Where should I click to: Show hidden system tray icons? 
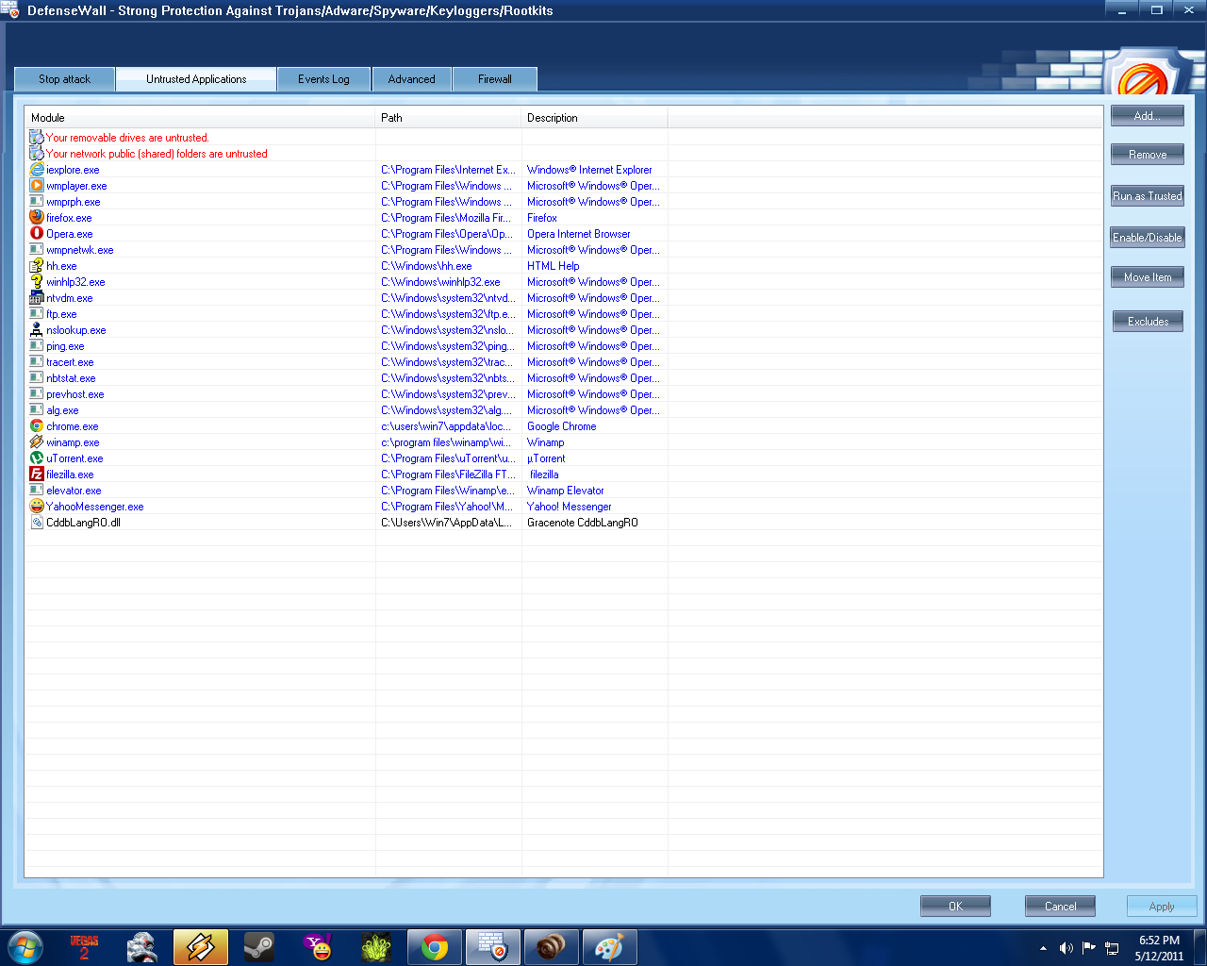pyautogui.click(x=1043, y=948)
